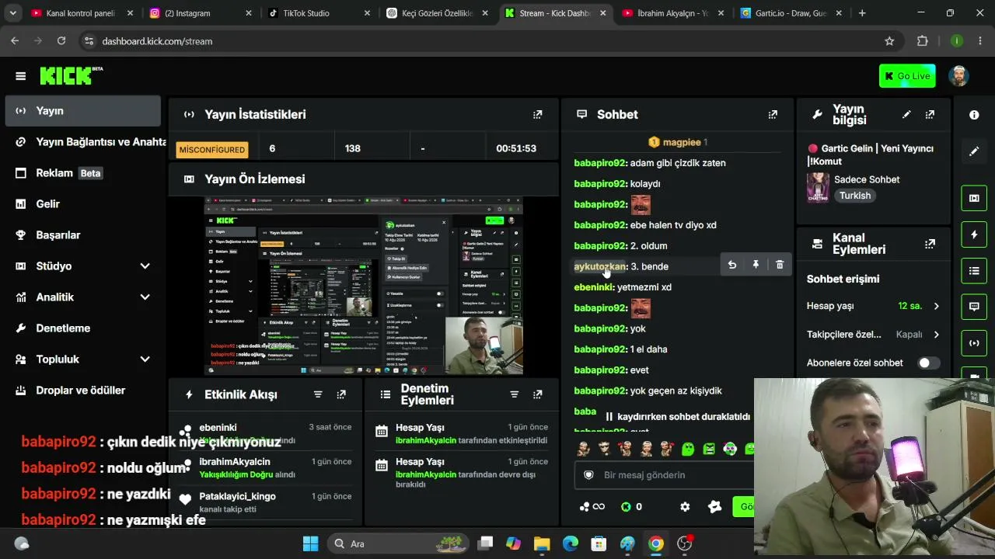Click the info icon in right rail
The width and height of the screenshot is (995, 559).
[x=974, y=115]
